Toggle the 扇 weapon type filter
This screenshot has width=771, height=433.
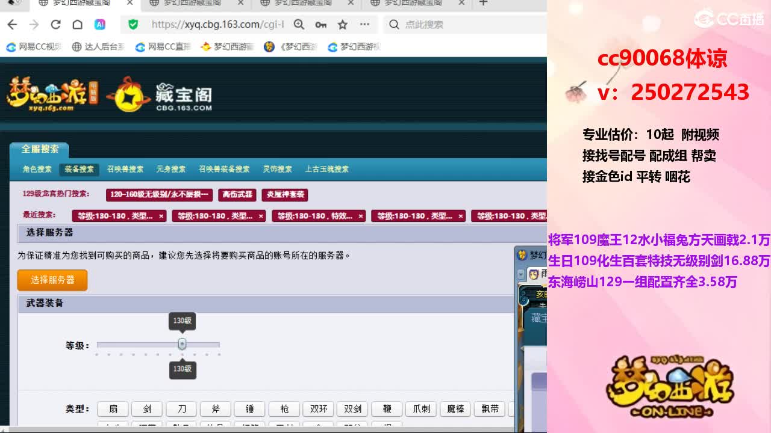[x=113, y=409]
